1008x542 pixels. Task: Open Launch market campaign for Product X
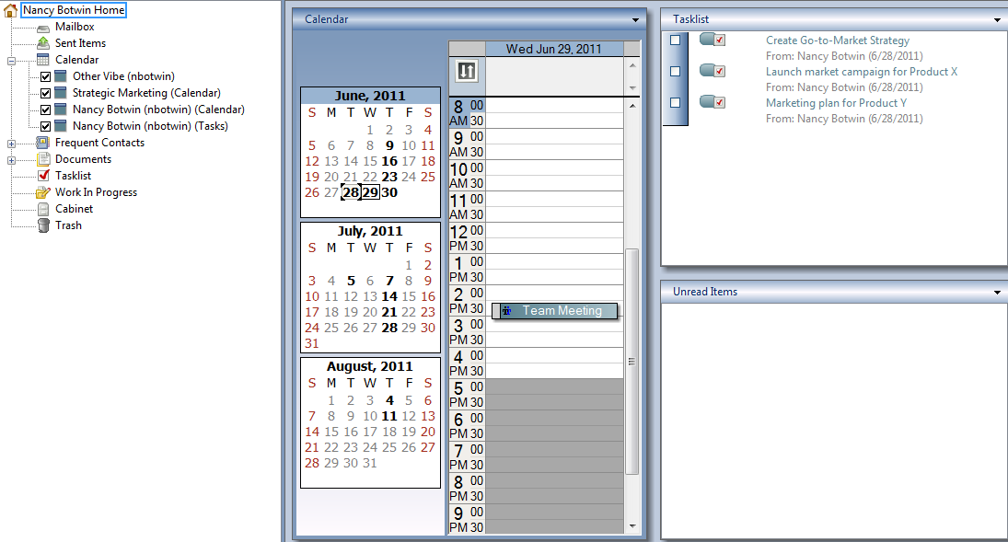[862, 72]
